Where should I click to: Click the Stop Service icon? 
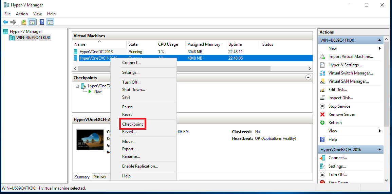pos(322,106)
